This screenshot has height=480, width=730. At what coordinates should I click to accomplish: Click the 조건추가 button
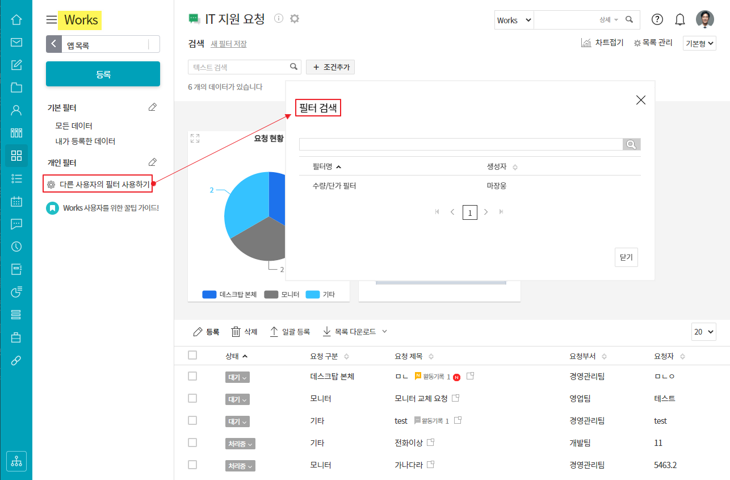point(330,67)
